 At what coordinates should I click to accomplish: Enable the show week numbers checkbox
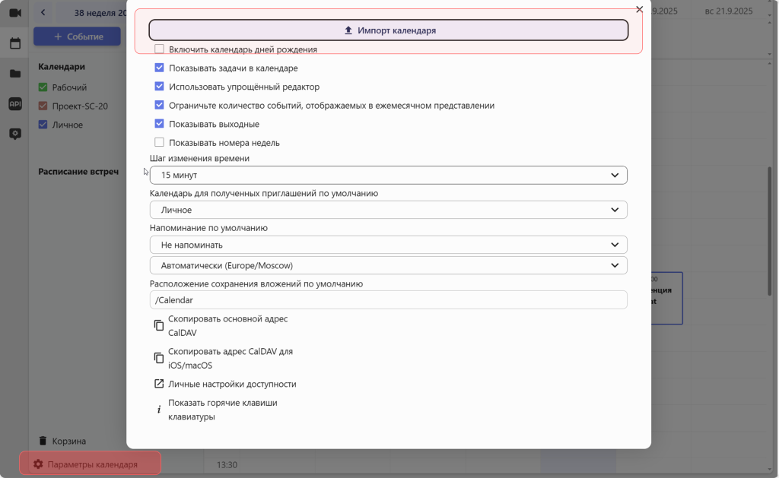(x=159, y=142)
